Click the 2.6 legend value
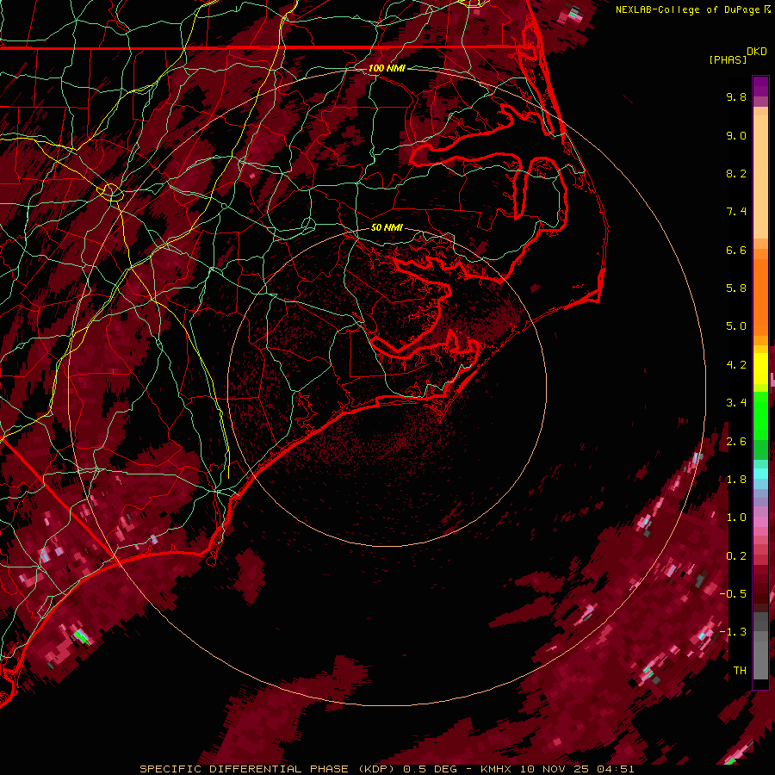Viewport: 775px width, 775px height. click(x=736, y=442)
